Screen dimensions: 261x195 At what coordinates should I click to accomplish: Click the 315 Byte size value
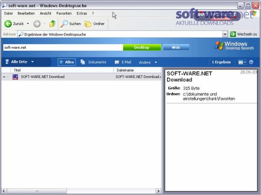pyautogui.click(x=191, y=88)
